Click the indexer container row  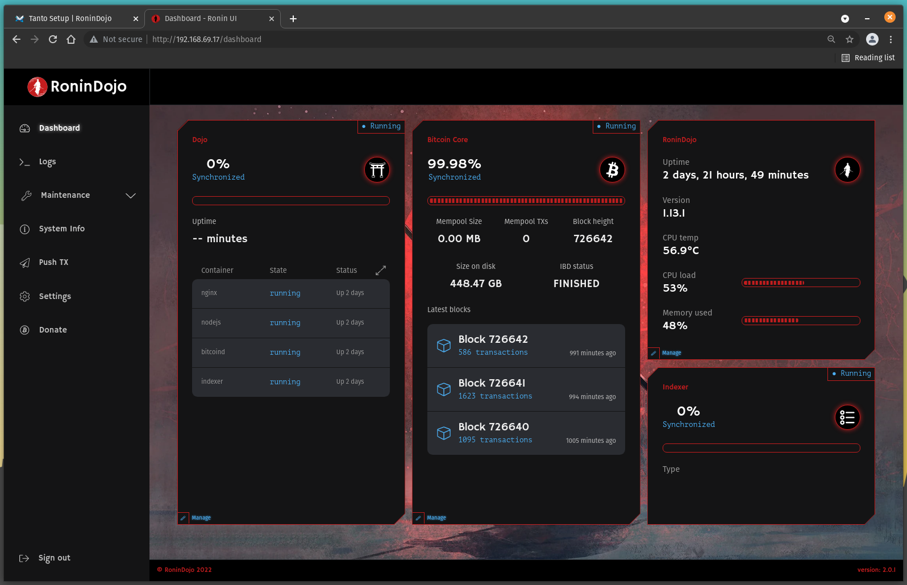click(x=291, y=382)
